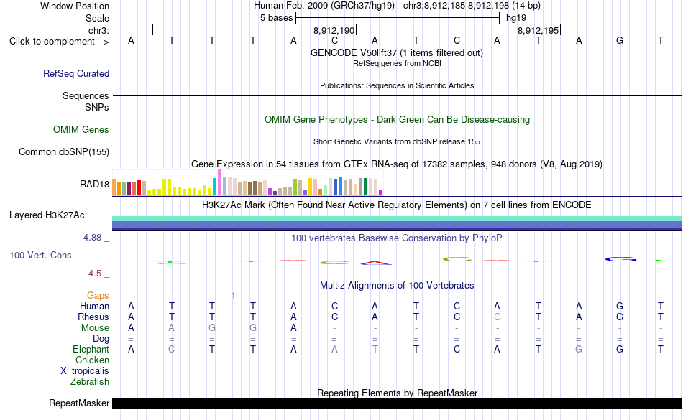Open "100 vertebrates Basewise Conservation by PhyloP" title
This screenshot has width=683, height=420.
396,238
